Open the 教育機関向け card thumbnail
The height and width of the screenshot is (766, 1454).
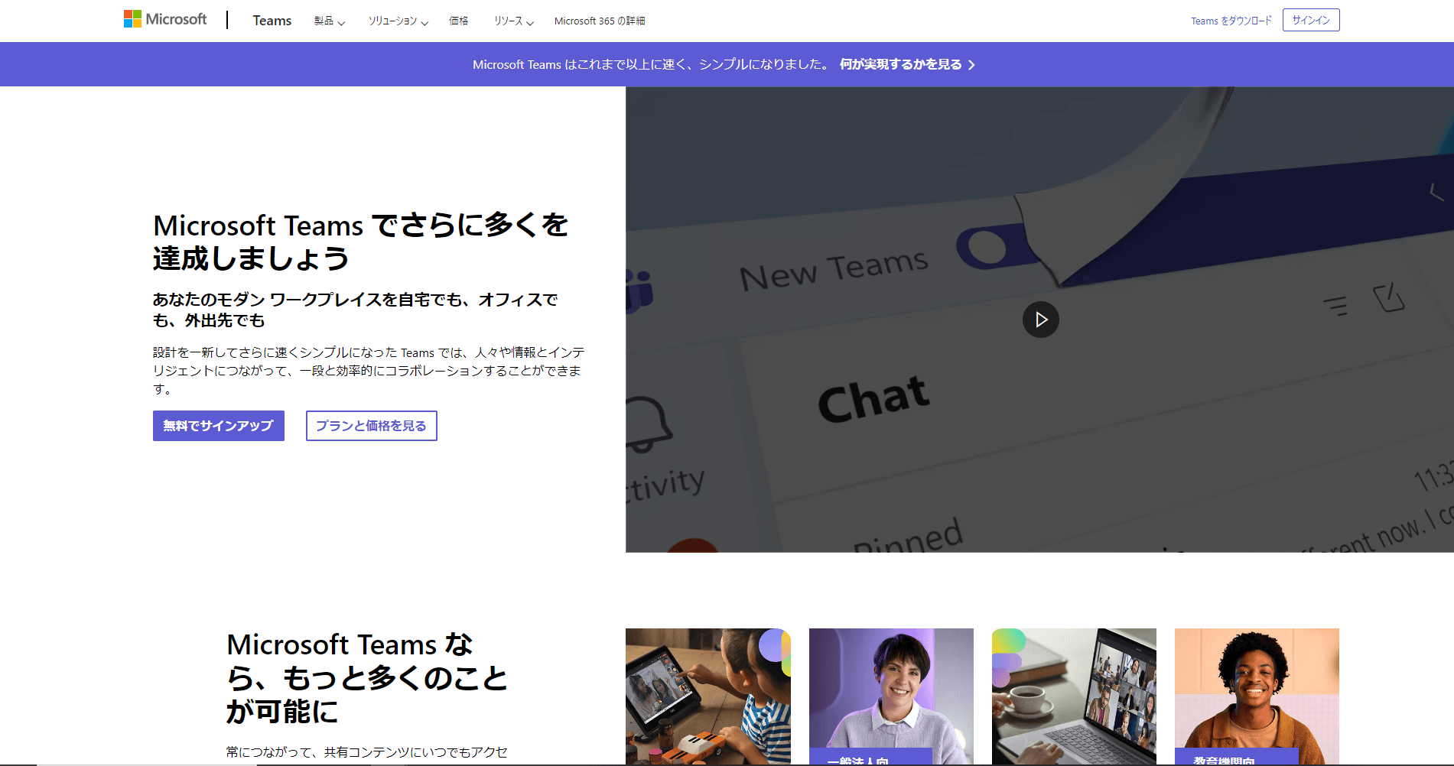click(x=1257, y=696)
